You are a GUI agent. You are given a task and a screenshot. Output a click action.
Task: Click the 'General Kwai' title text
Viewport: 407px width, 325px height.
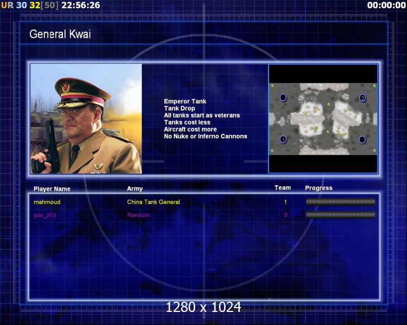(x=60, y=34)
